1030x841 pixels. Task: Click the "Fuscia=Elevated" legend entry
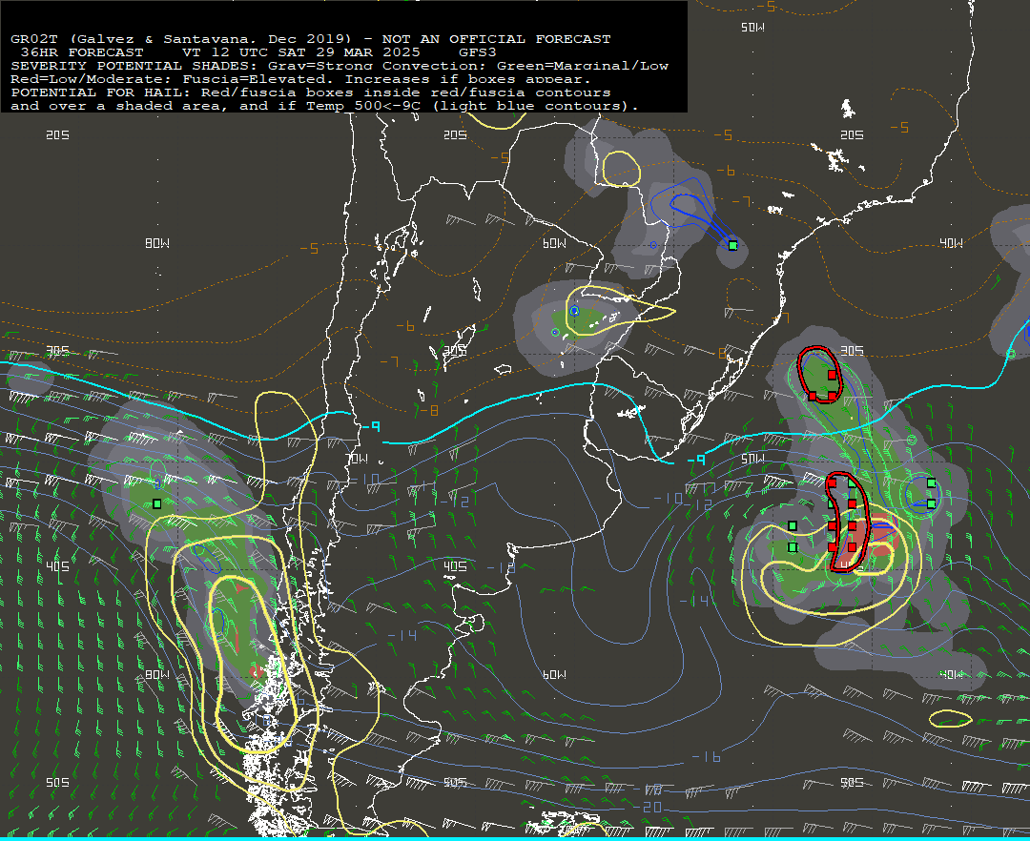(255, 79)
